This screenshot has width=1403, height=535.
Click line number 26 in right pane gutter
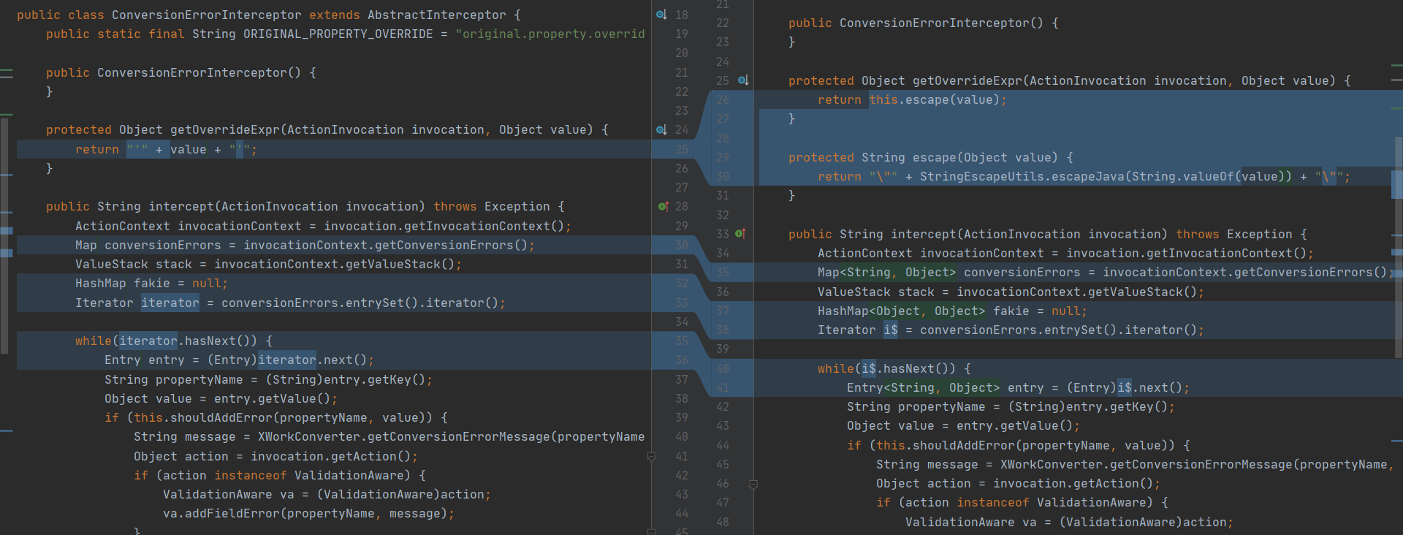tap(722, 100)
